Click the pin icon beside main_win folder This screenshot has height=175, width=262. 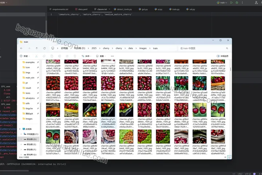(x=38, y=78)
